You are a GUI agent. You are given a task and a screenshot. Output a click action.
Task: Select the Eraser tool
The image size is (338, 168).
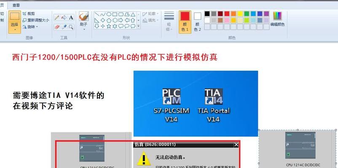tap(57, 27)
